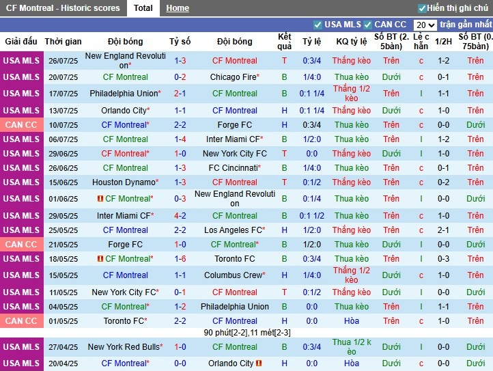
Task: Select half-time score 2-1 on 25/05/25
Action: coord(443,230)
